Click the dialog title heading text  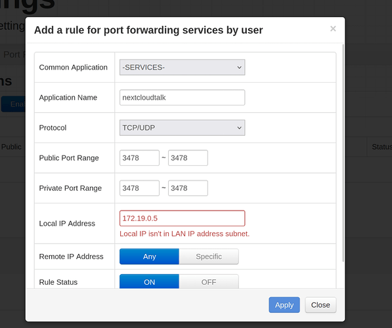click(x=148, y=30)
